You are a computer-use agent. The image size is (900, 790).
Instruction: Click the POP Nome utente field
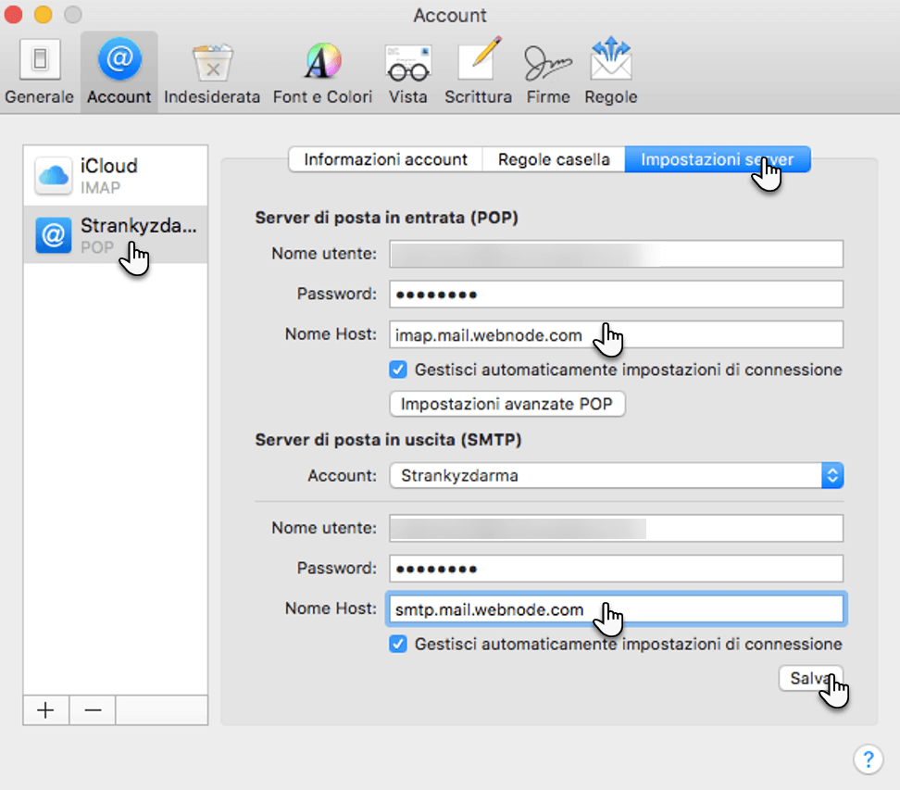point(616,254)
